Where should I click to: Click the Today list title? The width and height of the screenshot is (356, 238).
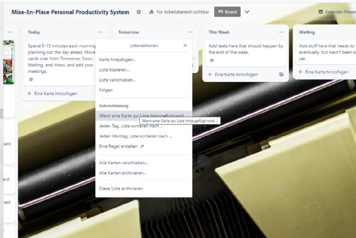34,32
